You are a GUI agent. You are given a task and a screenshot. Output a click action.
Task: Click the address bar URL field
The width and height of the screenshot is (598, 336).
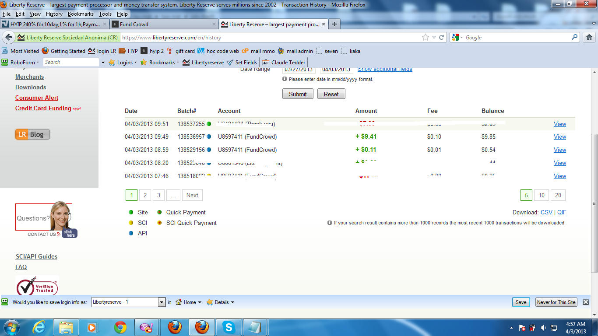[x=270, y=38]
